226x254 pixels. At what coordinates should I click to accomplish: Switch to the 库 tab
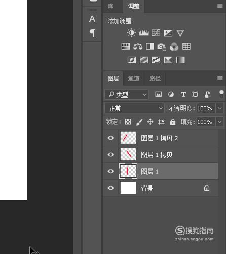[110, 6]
